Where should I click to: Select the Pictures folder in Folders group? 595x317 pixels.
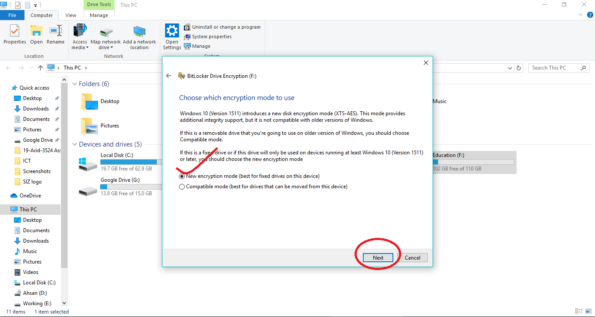tap(100, 126)
